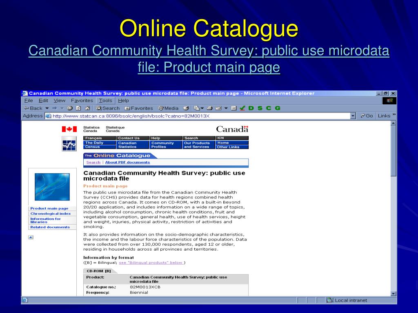Click the History icon after Media
This screenshot has height=313, width=418.
pyautogui.click(x=186, y=108)
